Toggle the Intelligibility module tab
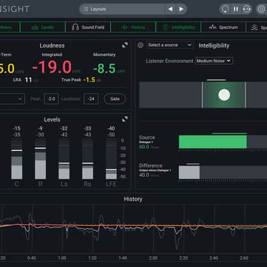This screenshot has width=267, height=267. [179, 27]
